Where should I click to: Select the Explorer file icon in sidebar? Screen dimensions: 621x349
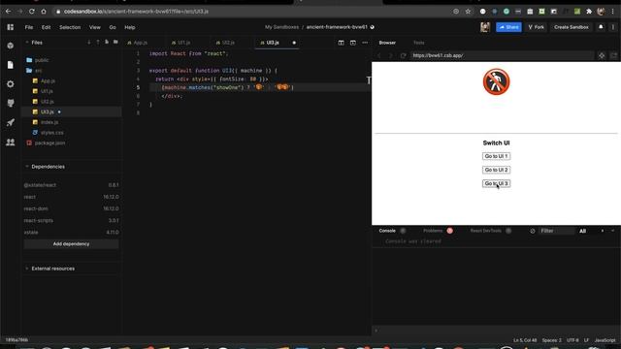point(11,65)
